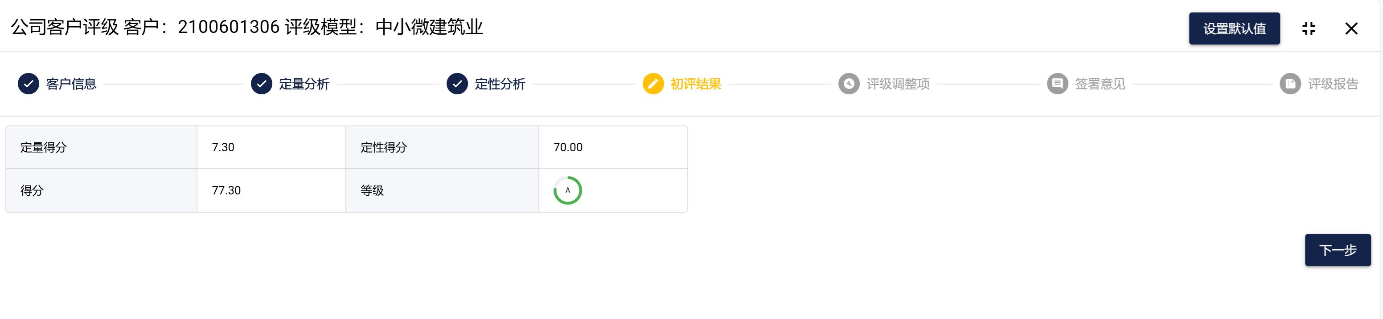Close the 公司客户评级 dialog
The height and width of the screenshot is (319, 1383).
[x=1351, y=28]
